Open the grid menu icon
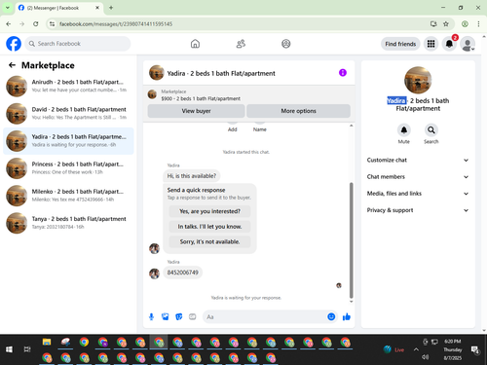 tap(431, 44)
